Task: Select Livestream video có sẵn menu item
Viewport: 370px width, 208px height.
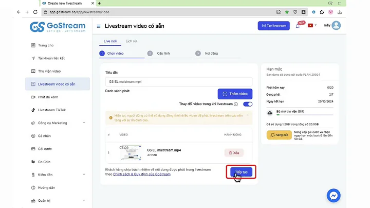Action: [58, 84]
